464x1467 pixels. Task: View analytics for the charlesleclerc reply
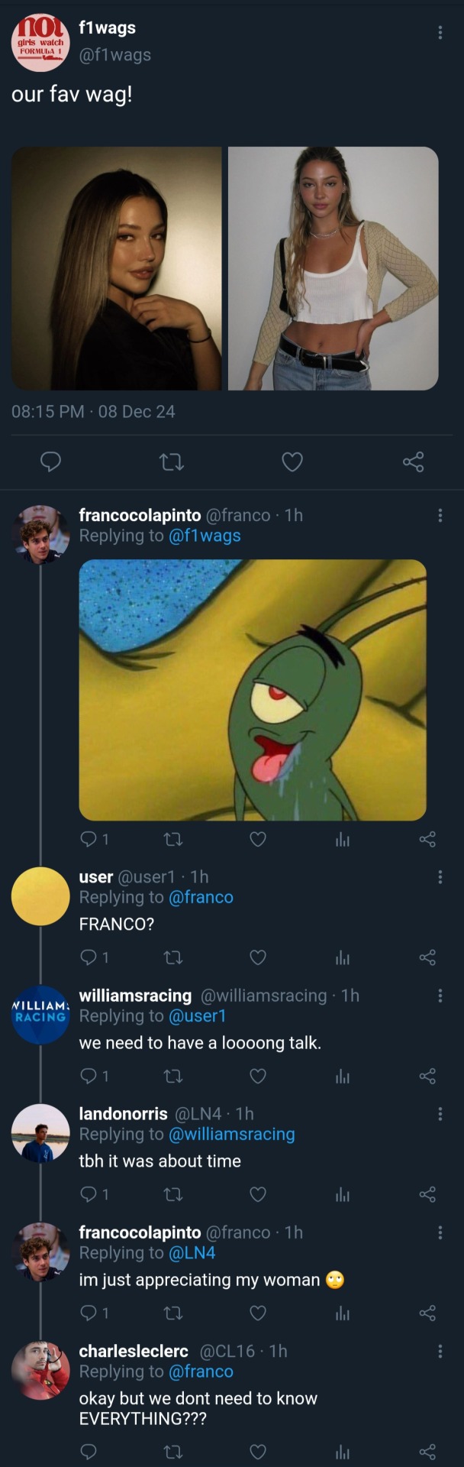pyautogui.click(x=343, y=1452)
